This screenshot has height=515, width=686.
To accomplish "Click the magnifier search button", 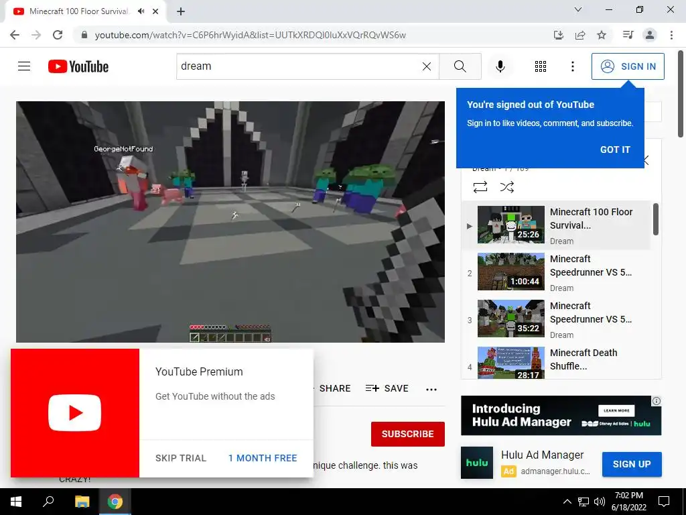I will pyautogui.click(x=460, y=66).
